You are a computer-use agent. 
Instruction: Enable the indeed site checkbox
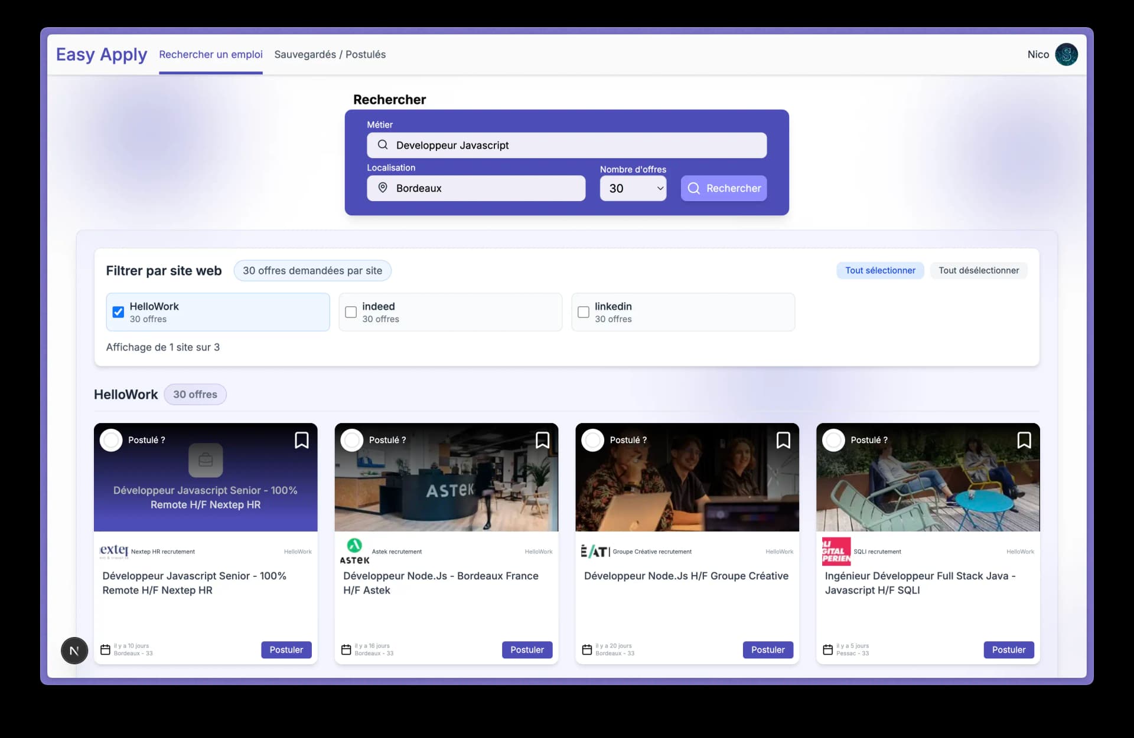[351, 312]
